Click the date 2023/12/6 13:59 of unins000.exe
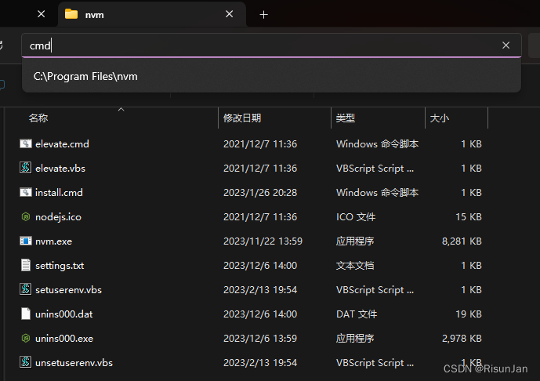Image resolution: width=540 pixels, height=381 pixels. point(260,339)
